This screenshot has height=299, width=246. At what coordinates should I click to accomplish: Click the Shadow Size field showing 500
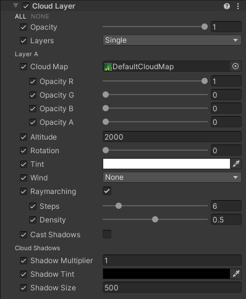(172, 287)
